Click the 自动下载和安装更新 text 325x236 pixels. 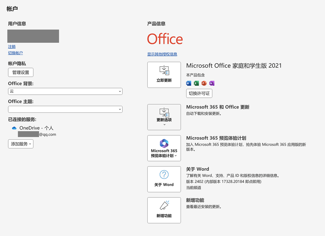click(204, 113)
